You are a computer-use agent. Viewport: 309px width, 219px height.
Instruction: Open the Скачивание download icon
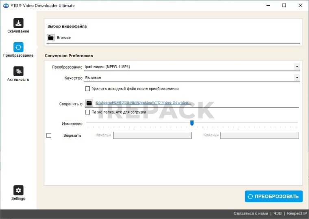(x=18, y=23)
